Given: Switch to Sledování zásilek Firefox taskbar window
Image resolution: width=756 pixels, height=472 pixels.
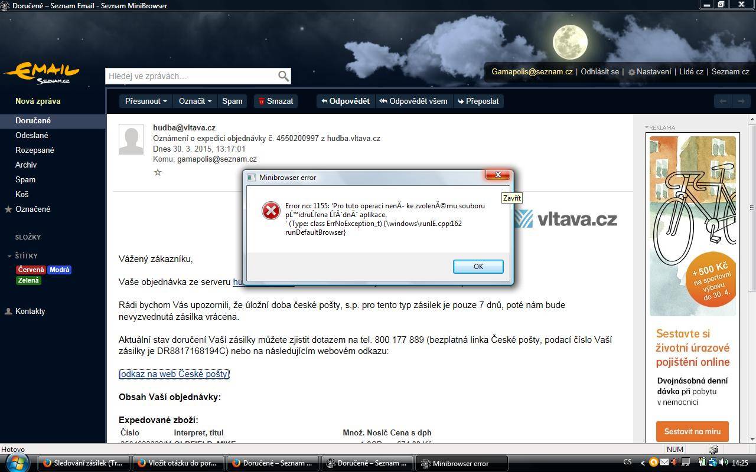Looking at the screenshot, I should pyautogui.click(x=84, y=463).
